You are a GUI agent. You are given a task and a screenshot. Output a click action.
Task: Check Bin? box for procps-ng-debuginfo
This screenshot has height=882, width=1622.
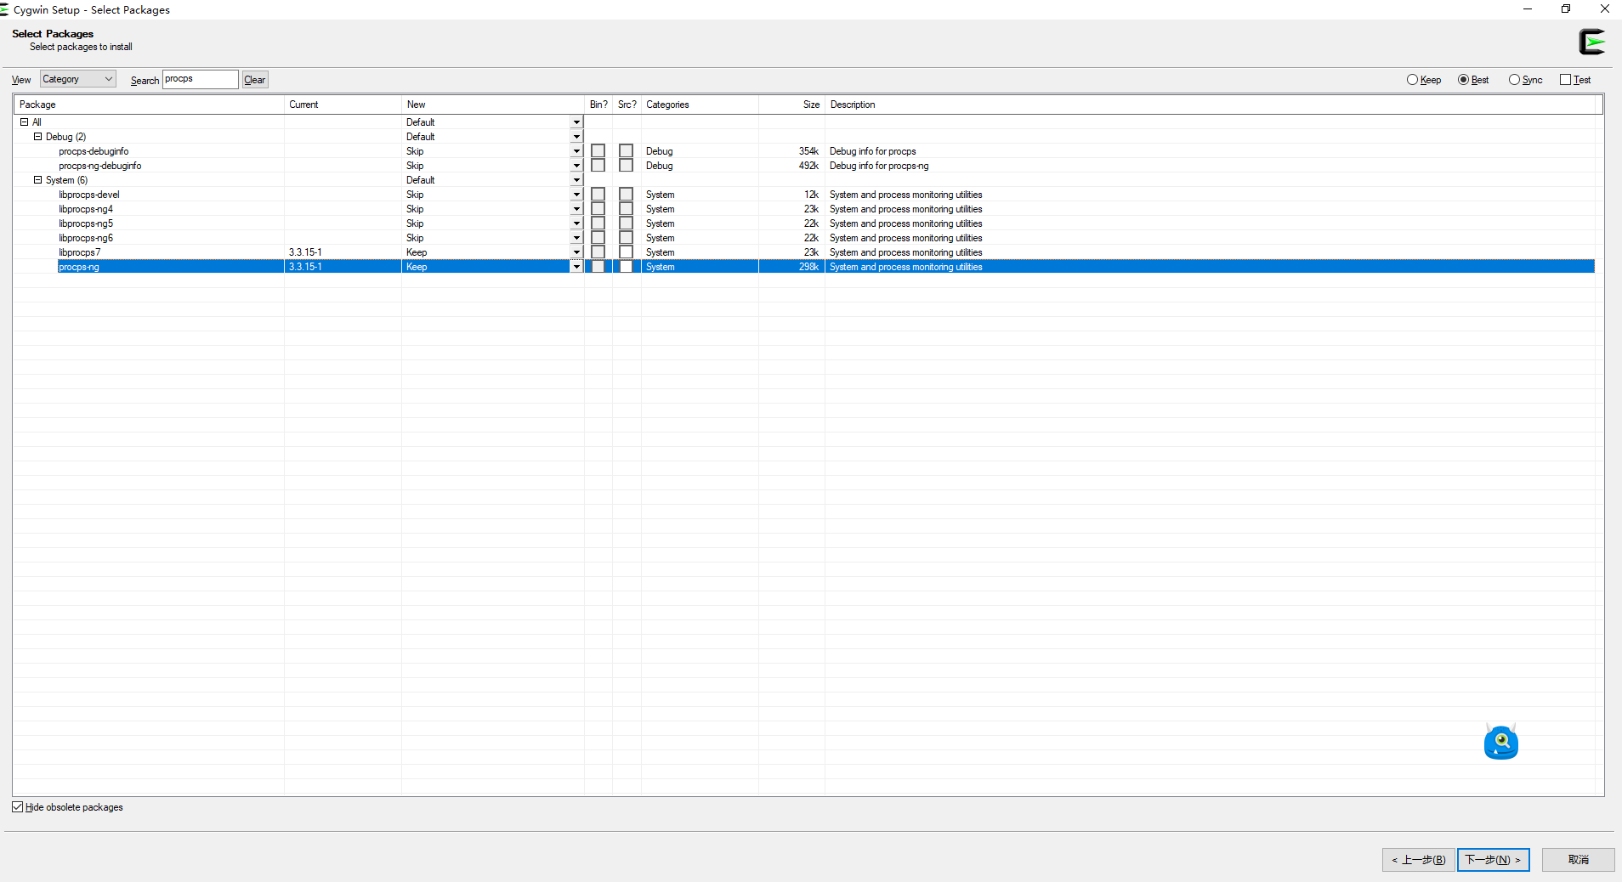click(x=598, y=166)
